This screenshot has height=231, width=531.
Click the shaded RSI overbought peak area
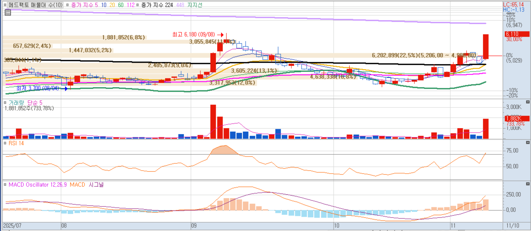tap(224, 150)
